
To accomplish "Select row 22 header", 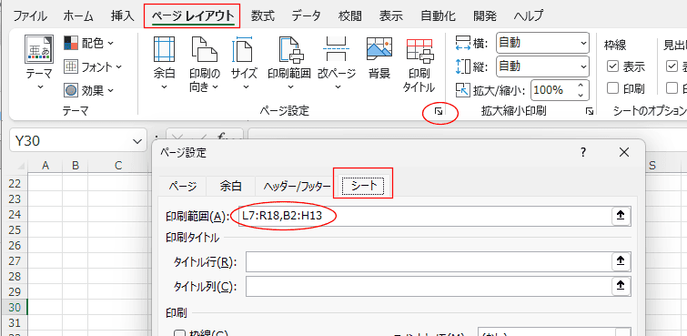I will 15,183.
